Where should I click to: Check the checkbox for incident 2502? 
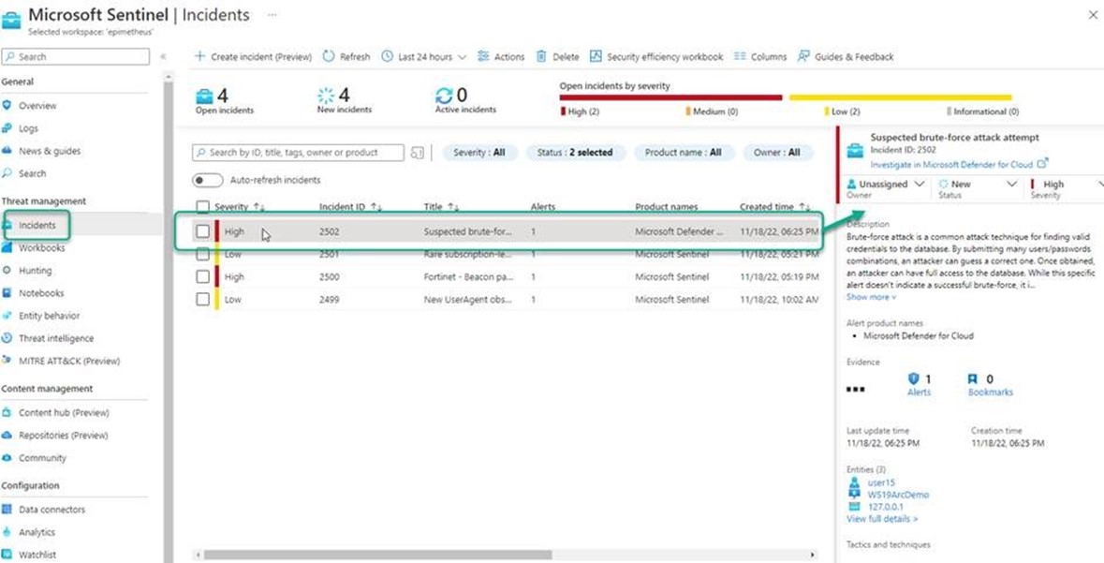tap(205, 230)
